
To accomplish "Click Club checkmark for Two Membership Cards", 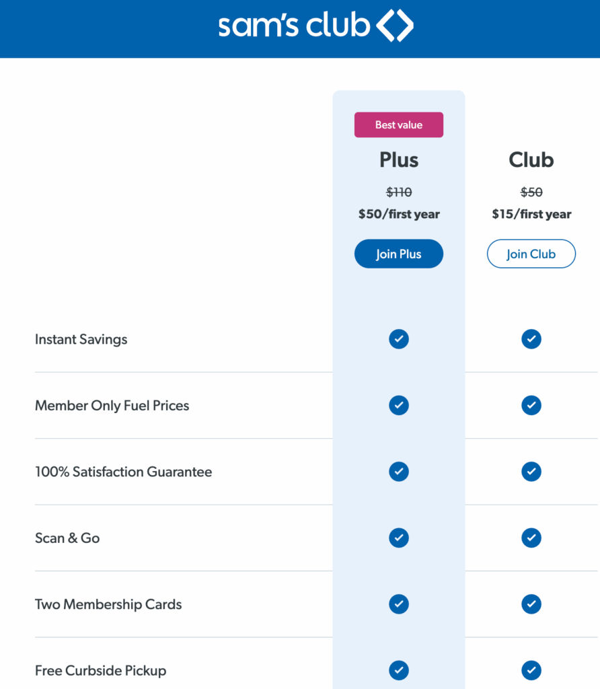I will click(x=531, y=604).
